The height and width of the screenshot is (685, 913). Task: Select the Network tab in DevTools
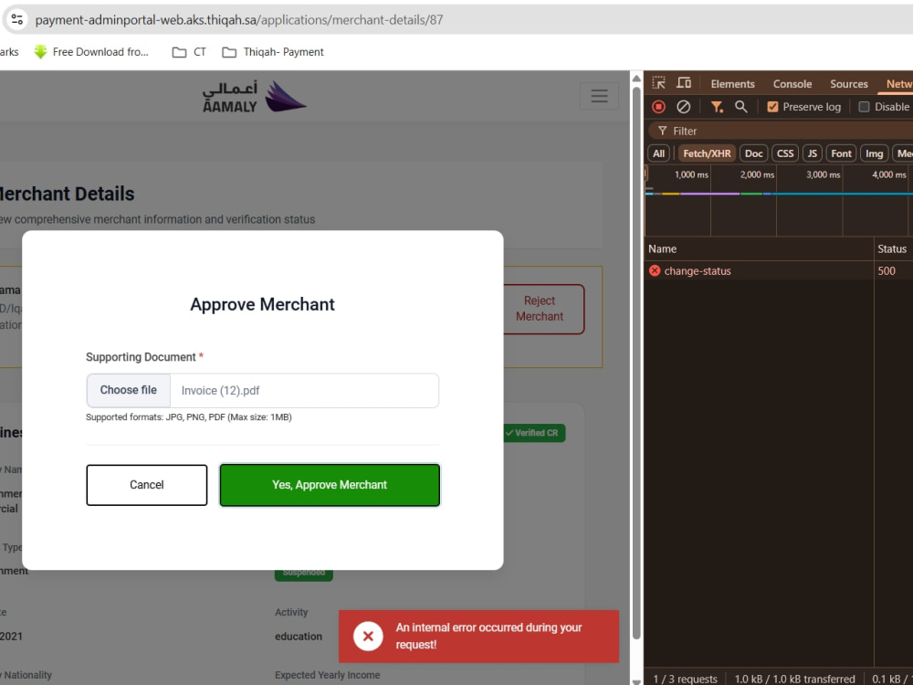tap(897, 84)
